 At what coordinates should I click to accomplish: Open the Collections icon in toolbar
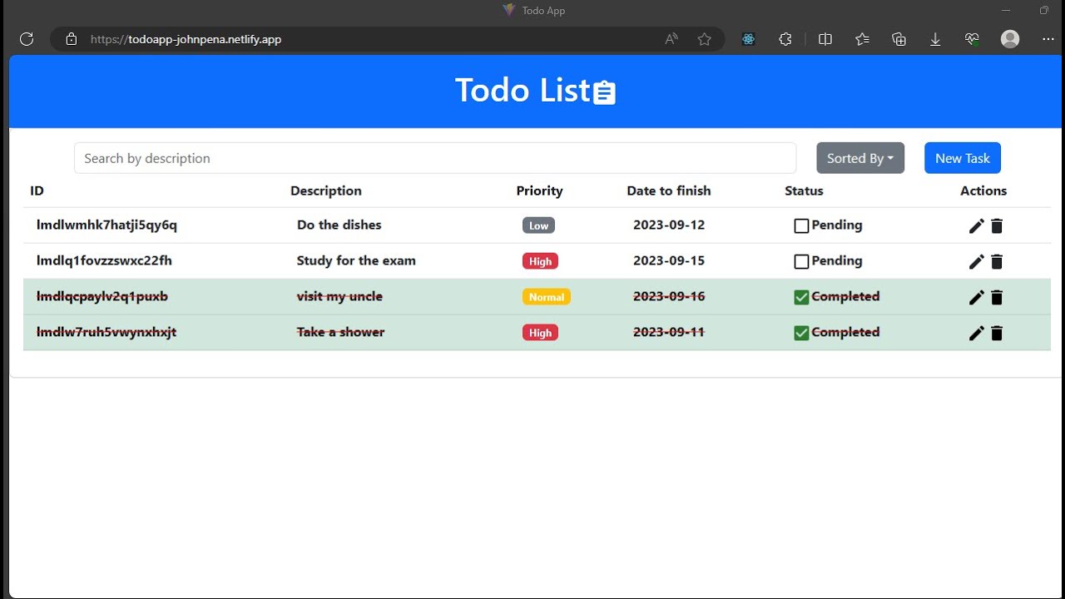[899, 39]
